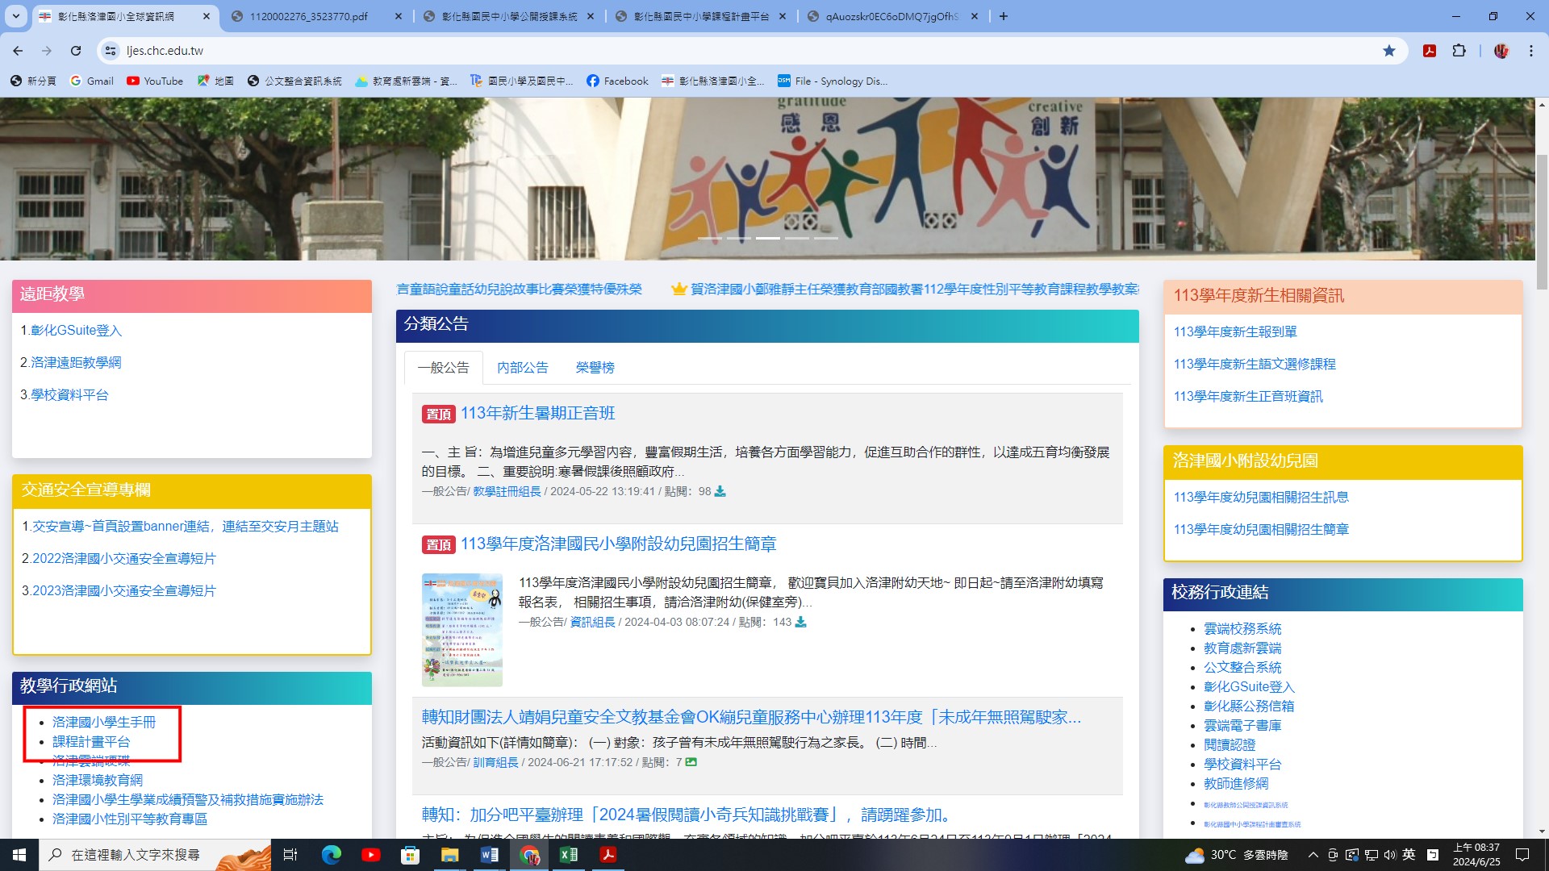Viewport: 1549px width, 871px height.
Task: Open the browser extensions puzzle icon
Action: tap(1459, 51)
